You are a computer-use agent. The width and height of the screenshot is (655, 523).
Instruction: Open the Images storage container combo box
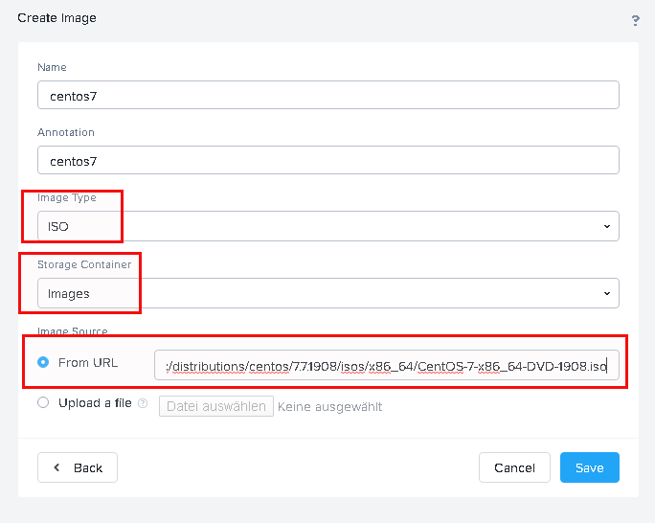click(328, 293)
